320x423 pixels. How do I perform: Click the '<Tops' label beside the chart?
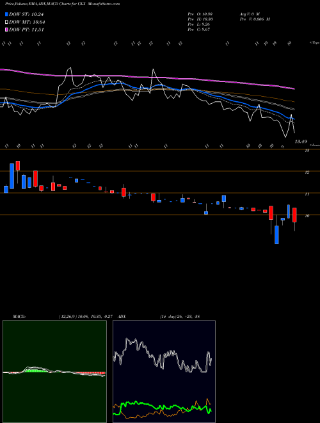315,43
